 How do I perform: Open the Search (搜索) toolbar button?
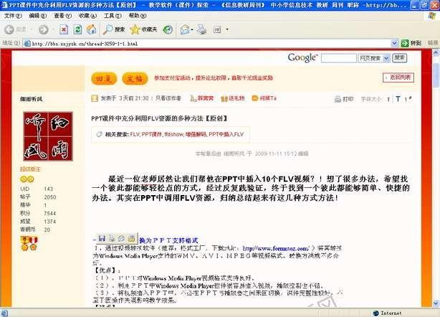point(113,29)
